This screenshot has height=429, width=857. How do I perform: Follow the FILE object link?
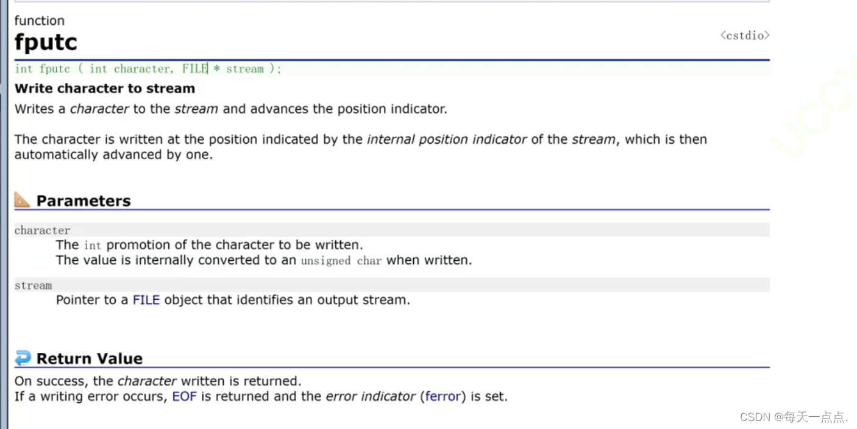tap(146, 300)
